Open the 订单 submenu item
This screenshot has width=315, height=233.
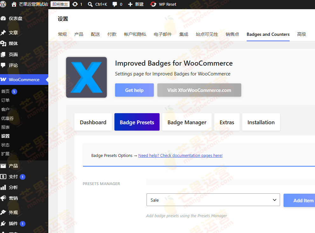(5, 100)
